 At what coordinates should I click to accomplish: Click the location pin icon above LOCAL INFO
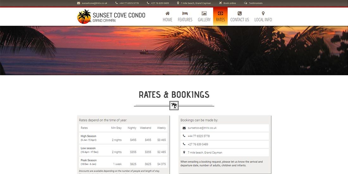tap(263, 13)
